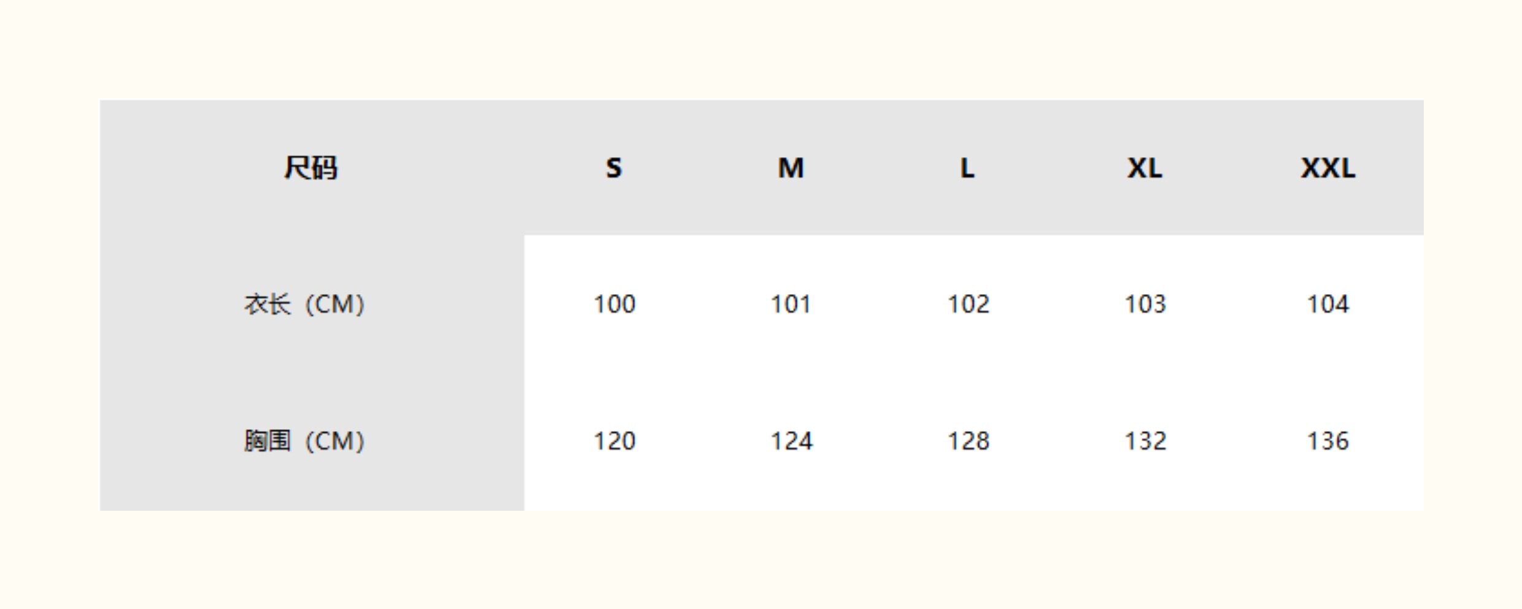Screen dimensions: 1522x609
Task: Click the 尺码 header cell
Action: coord(311,168)
